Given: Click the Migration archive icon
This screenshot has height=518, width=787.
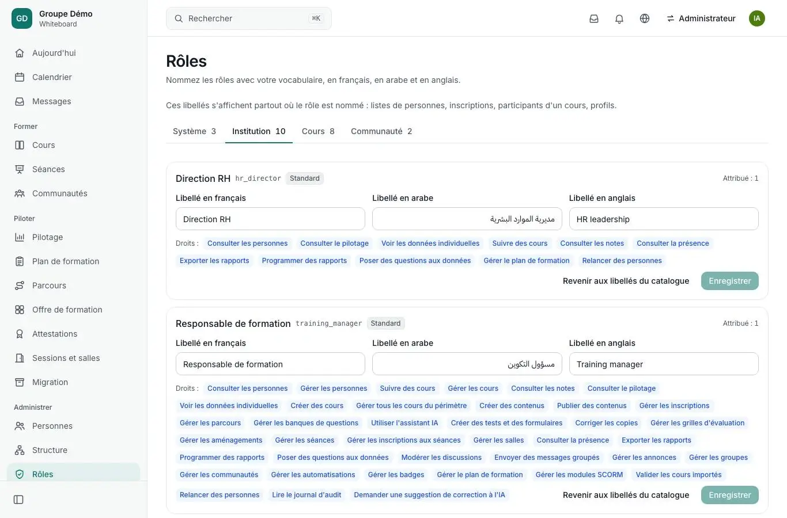Looking at the screenshot, I should (20, 382).
